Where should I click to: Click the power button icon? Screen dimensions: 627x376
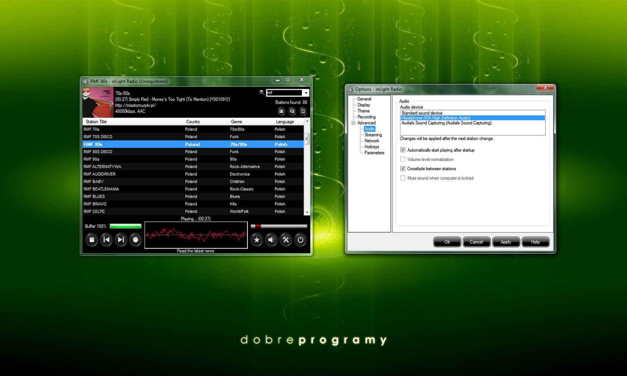(x=300, y=240)
